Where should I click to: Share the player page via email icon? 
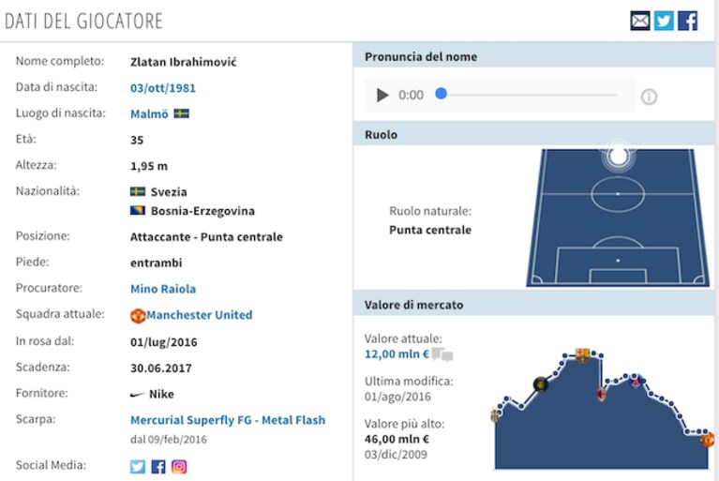coord(640,21)
